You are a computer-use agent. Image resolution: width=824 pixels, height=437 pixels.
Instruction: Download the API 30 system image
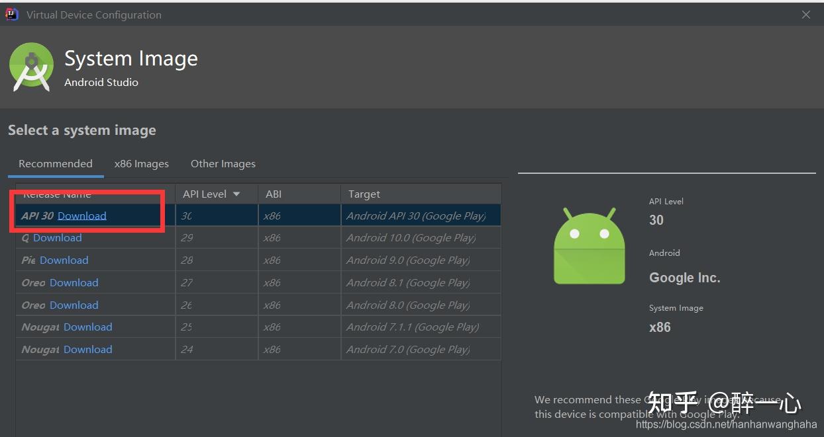tap(81, 216)
